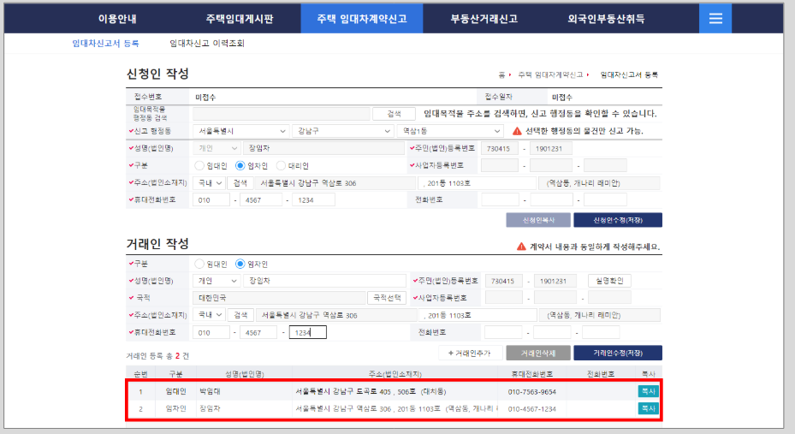The image size is (795, 434).
Task: Select 거래인 임차인 radio button
Action: pyautogui.click(x=240, y=264)
